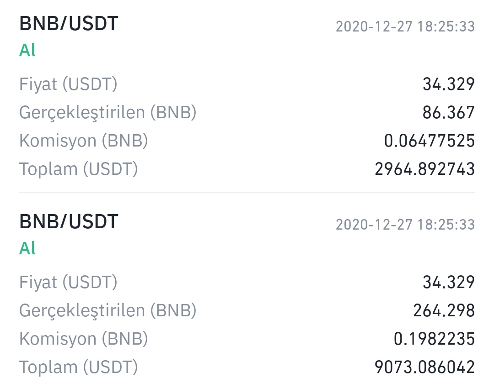Tap the second green Al label
The height and width of the screenshot is (388, 494).
point(27,248)
